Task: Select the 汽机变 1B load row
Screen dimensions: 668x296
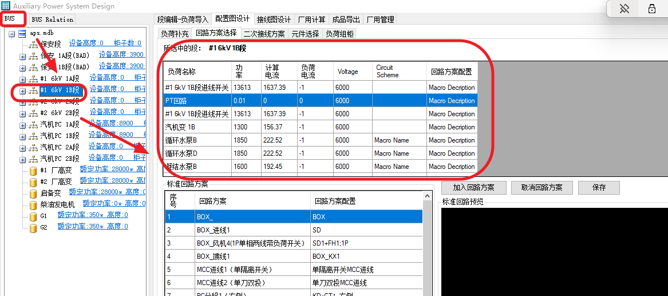Action: coord(321,127)
